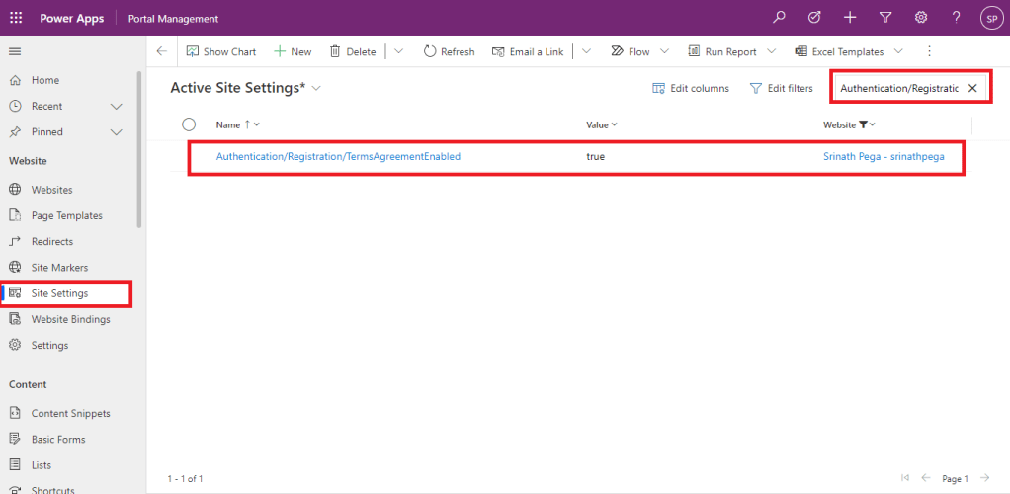Viewport: 1010px width, 494px height.
Task: Open the SP user account avatar
Action: tap(990, 18)
